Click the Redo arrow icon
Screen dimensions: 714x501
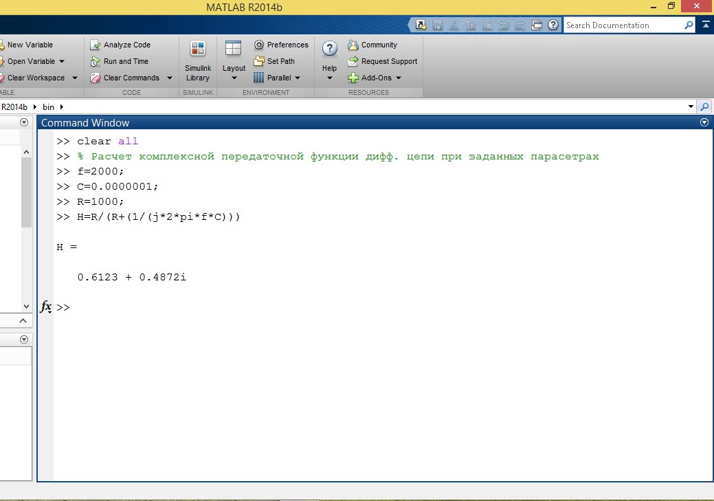point(520,25)
